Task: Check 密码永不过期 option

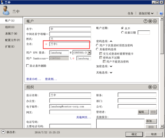Action: click(101, 57)
